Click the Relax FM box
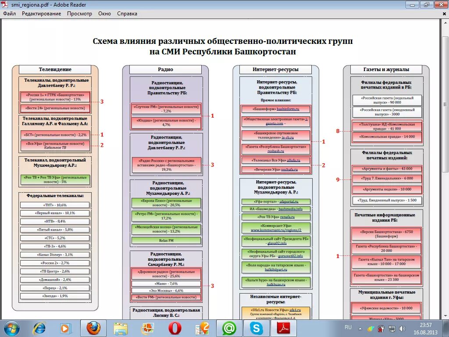Screen dimensions: 449x337 166,240
